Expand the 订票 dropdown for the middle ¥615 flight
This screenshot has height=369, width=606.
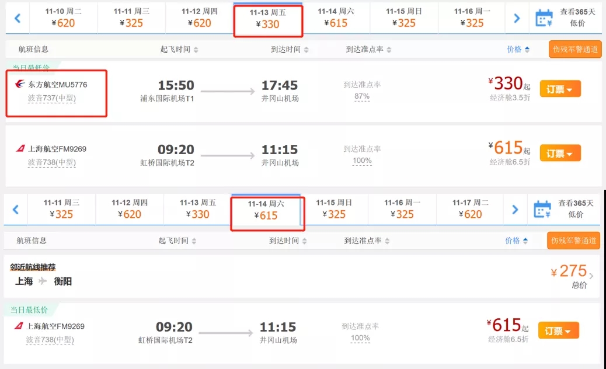560,154
